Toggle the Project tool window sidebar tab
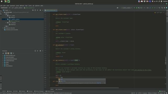 pyautogui.click(x=1, y=12)
